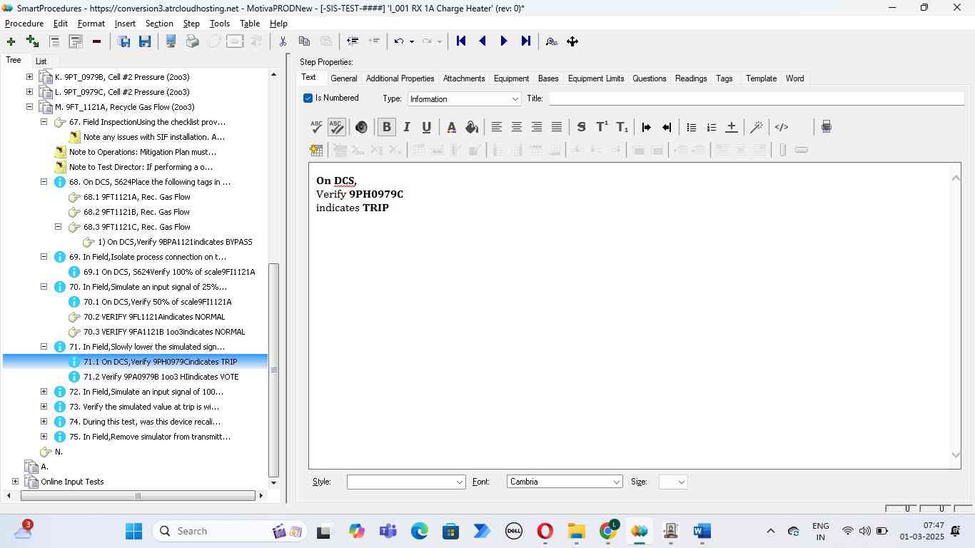The height and width of the screenshot is (548, 975).
Task: Click the green plus add step icon
Action: tap(11, 41)
